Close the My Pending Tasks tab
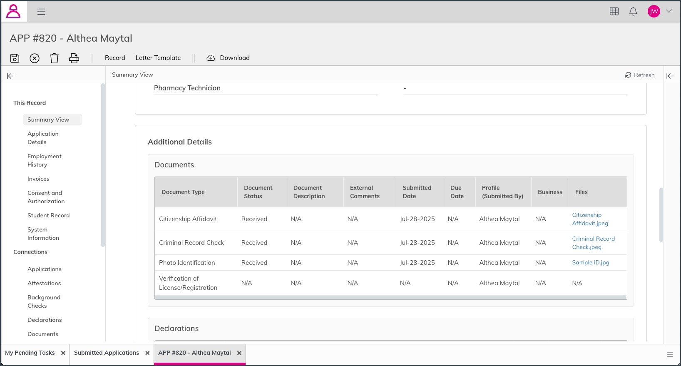This screenshot has height=366, width=681. click(x=63, y=353)
